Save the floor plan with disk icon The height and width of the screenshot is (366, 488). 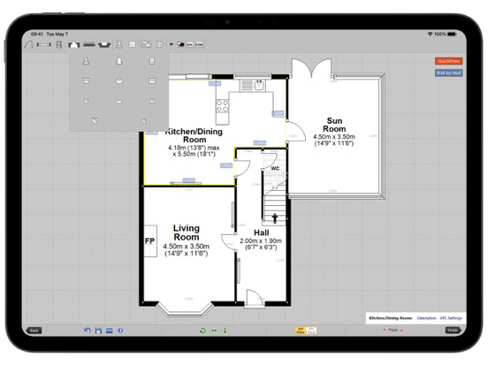pyautogui.click(x=98, y=331)
